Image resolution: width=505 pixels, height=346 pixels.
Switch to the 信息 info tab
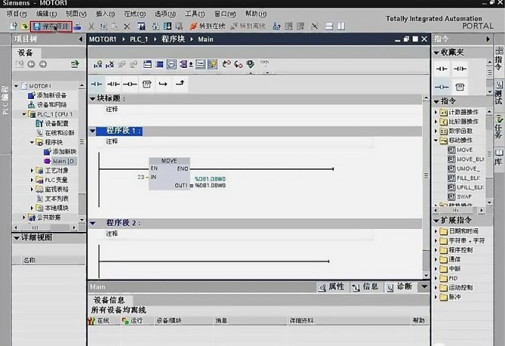click(x=365, y=287)
